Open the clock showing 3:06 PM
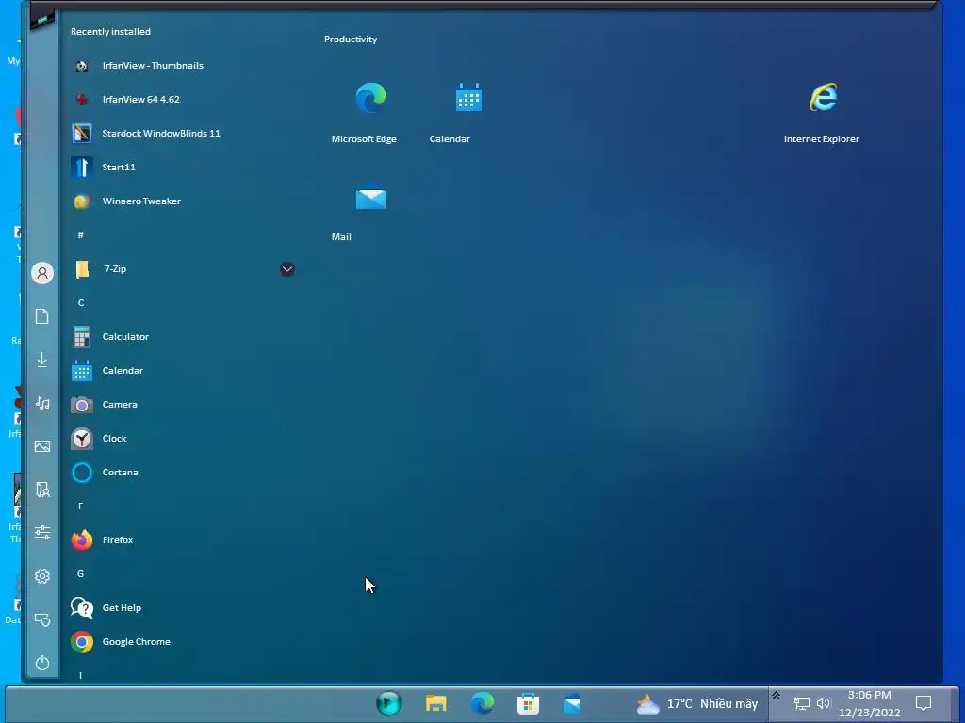Viewport: 965px width, 723px height. pyautogui.click(x=870, y=704)
